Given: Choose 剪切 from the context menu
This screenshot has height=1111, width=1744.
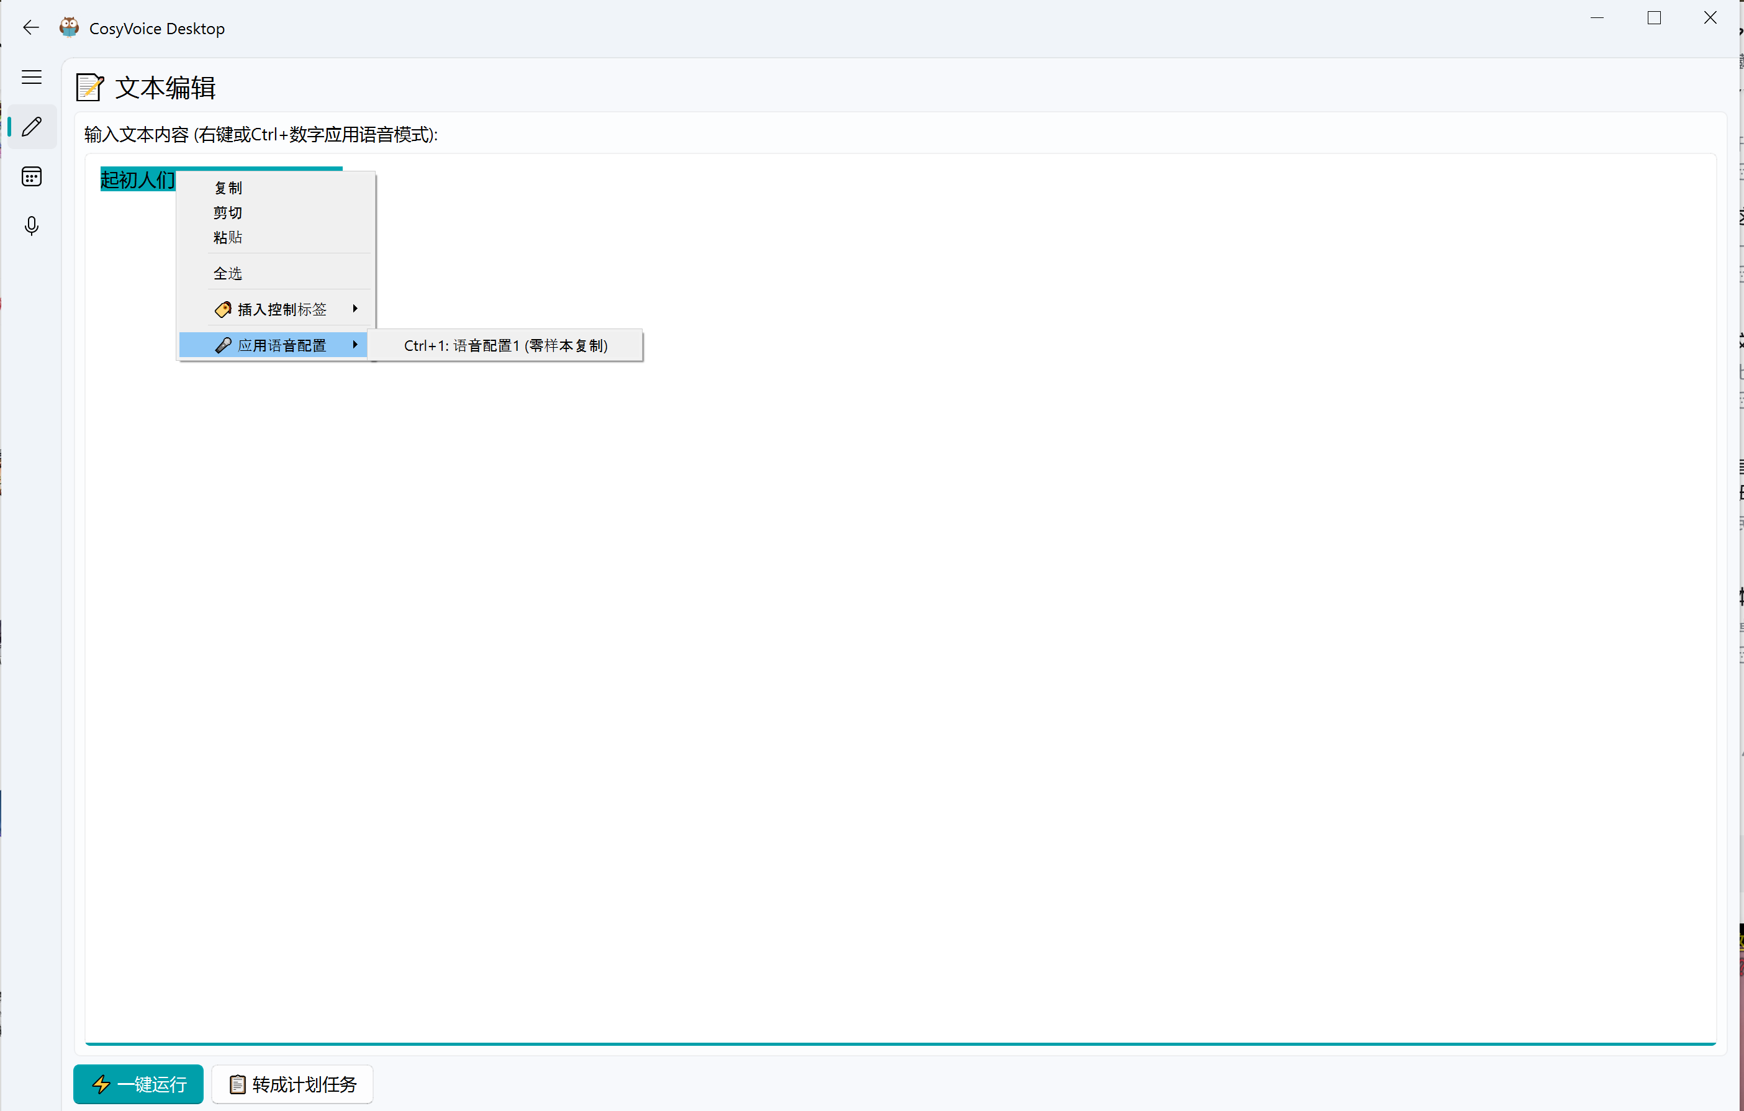Looking at the screenshot, I should (228, 213).
